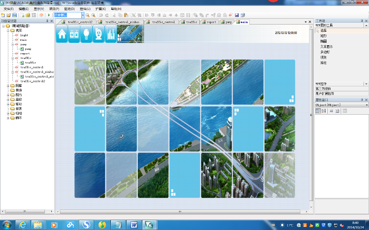Screen dimensions: 369x230
Task: Click the home icon on the canvas
Action: click(x=62, y=34)
